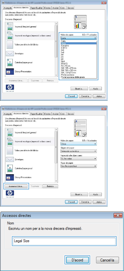Select Envelopes icon in dialog with expanded size list
The image size is (124, 271).
coord(10,54)
